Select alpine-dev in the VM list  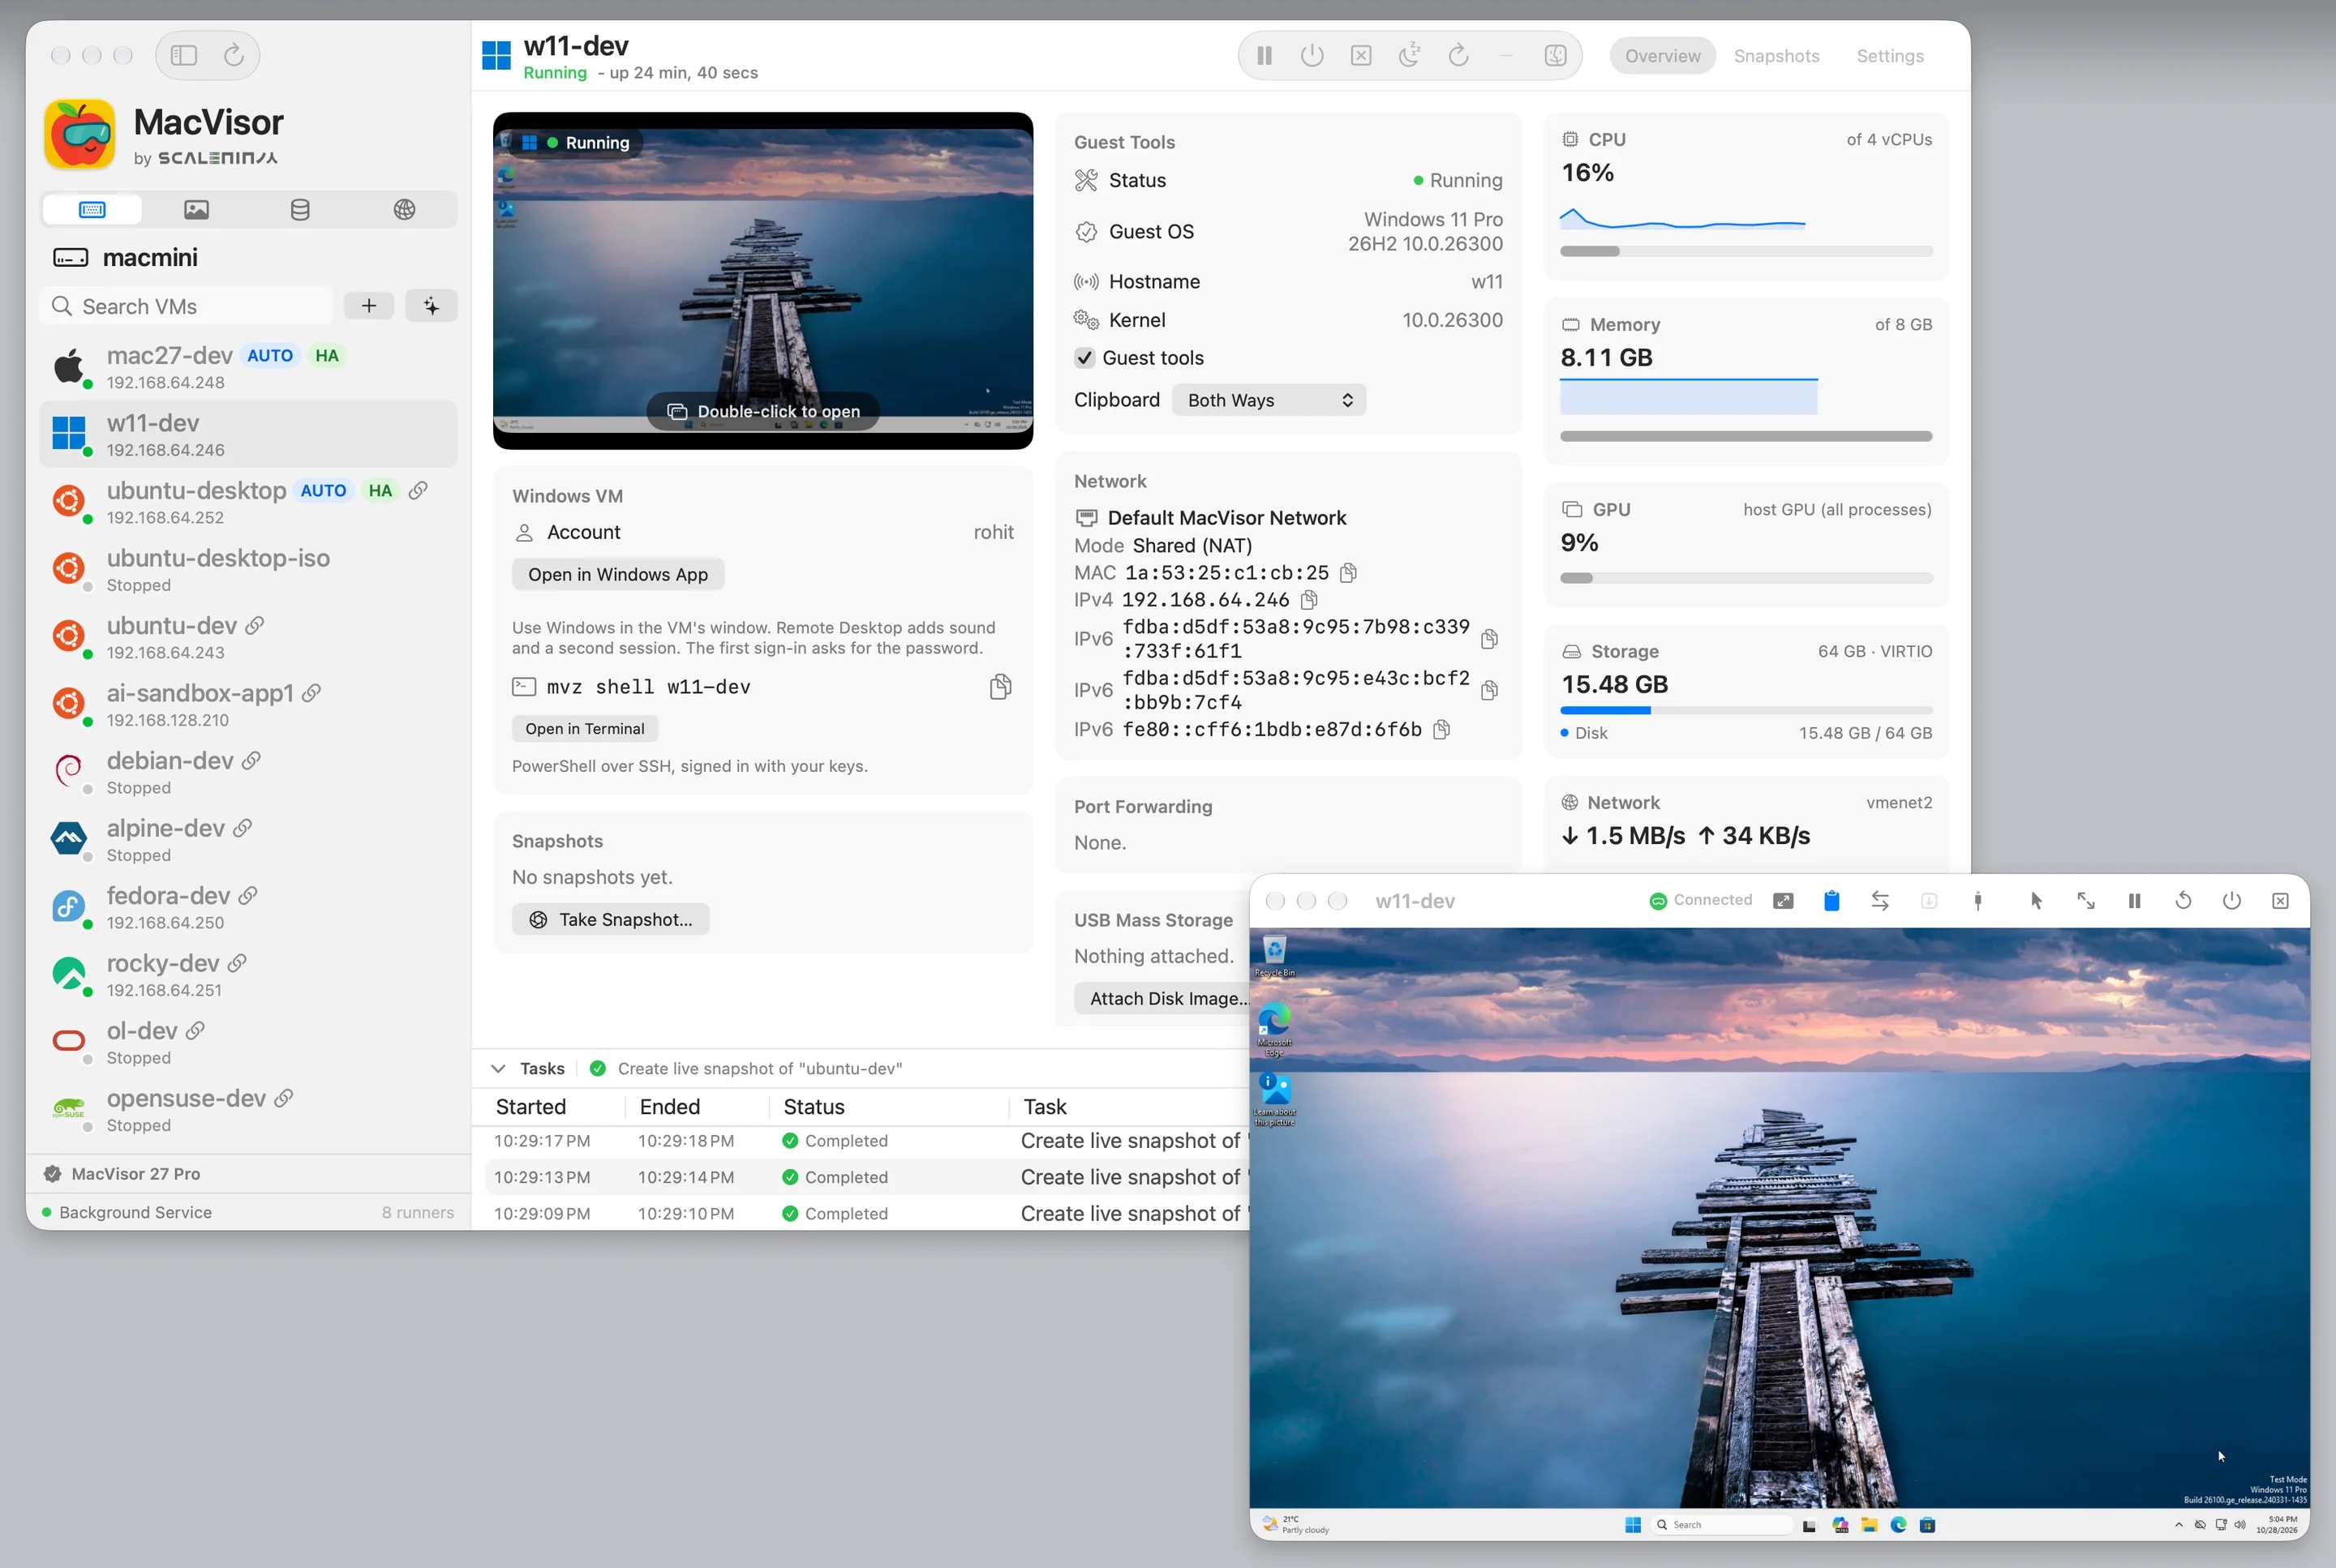pyautogui.click(x=248, y=840)
